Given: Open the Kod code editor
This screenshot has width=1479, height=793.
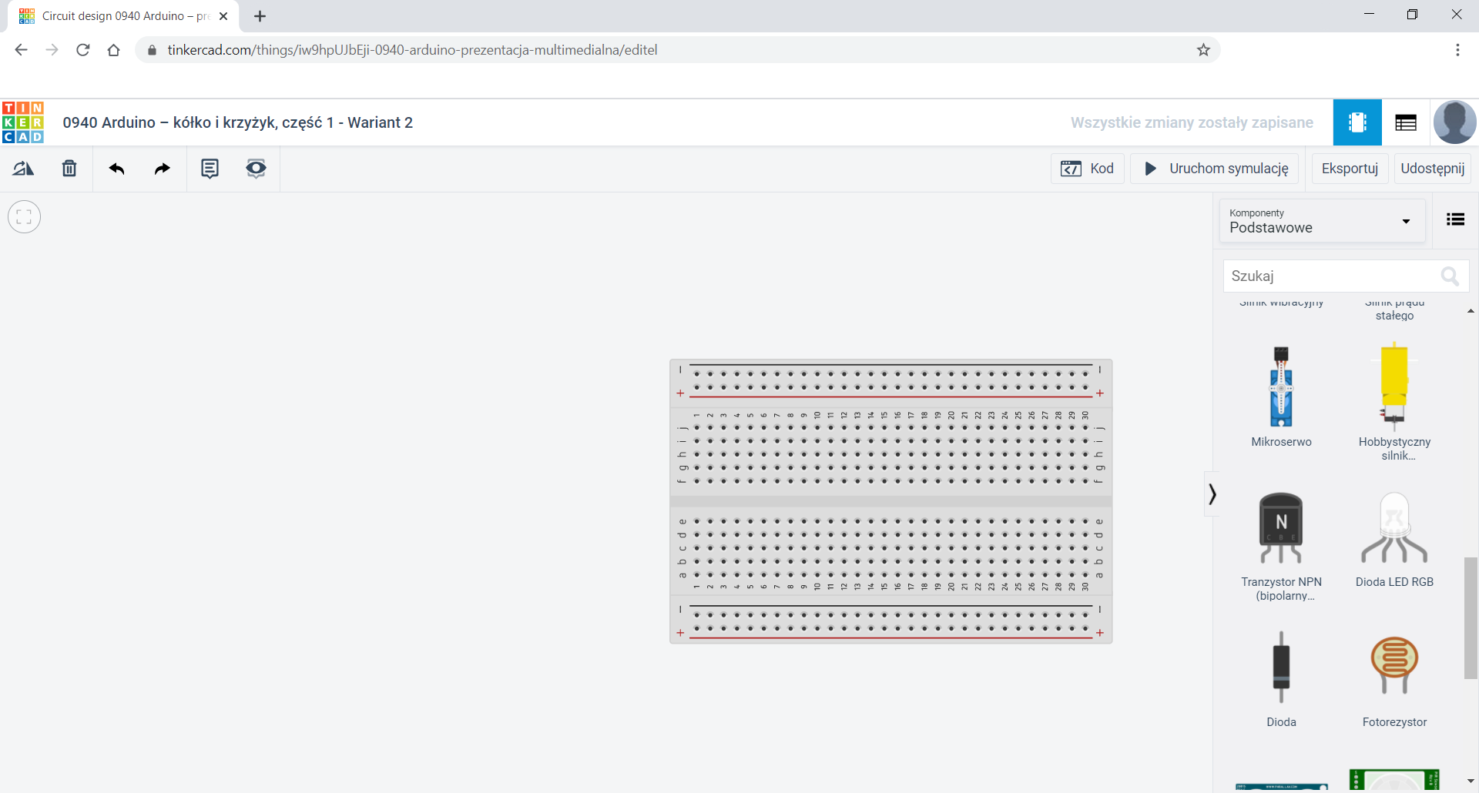Looking at the screenshot, I should point(1087,169).
